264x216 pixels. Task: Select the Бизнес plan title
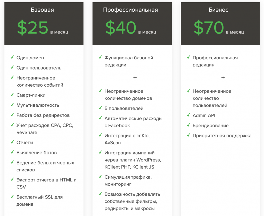(x=219, y=10)
